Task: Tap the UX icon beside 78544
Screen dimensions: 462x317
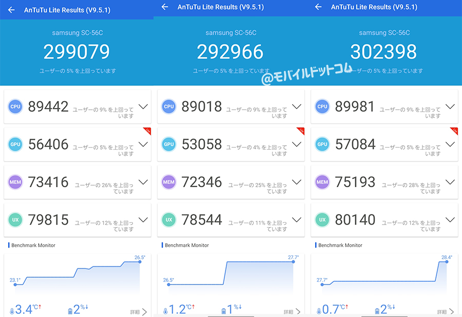Action: (x=169, y=220)
